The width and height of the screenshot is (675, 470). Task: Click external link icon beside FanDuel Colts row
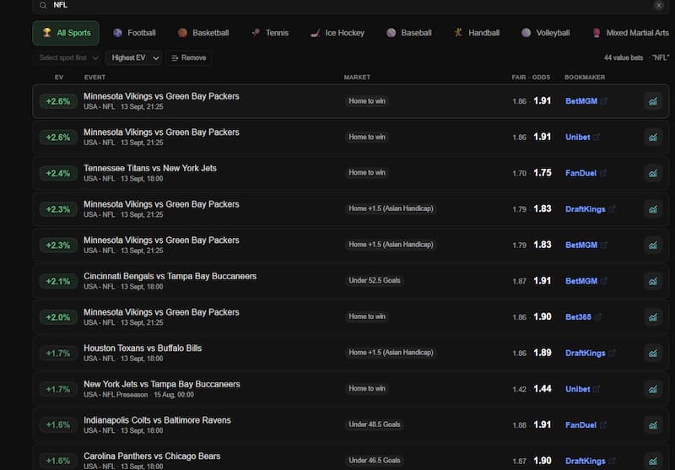pos(603,424)
